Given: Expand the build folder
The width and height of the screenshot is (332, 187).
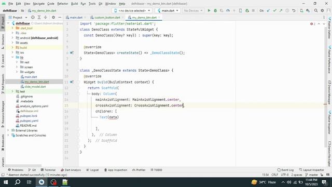Looking at the screenshot, I should (x=12, y=48).
